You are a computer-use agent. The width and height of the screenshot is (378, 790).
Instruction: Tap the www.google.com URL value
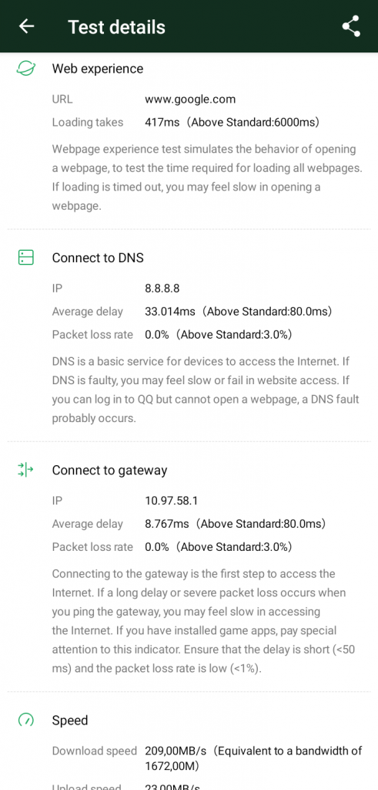coord(190,100)
